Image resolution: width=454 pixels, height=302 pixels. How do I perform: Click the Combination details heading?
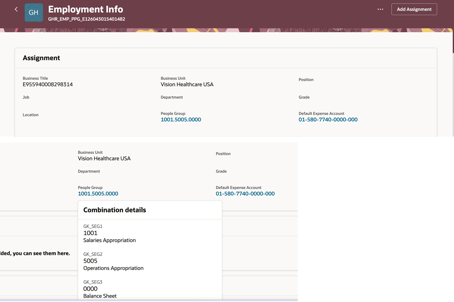[114, 210]
